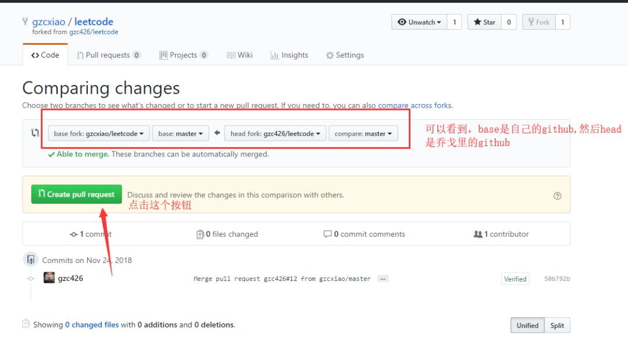Open the leetcode repository name link

[x=94, y=22]
